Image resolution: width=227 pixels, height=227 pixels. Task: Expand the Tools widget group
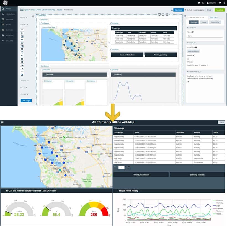(x=23, y=87)
